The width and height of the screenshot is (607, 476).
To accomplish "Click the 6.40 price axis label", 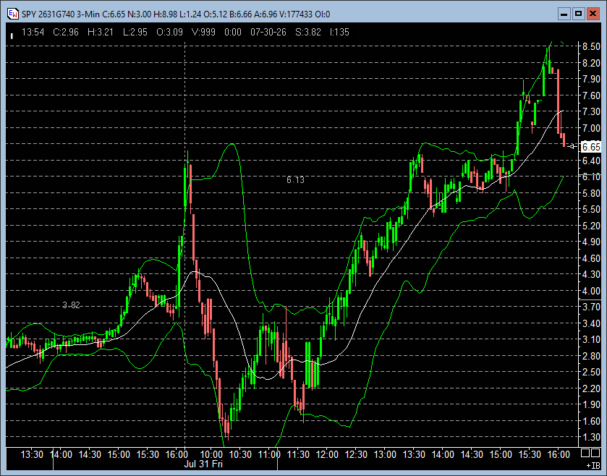I will (591, 160).
